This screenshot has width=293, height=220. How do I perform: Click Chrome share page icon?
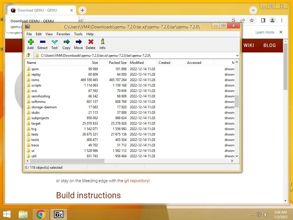pos(243,20)
